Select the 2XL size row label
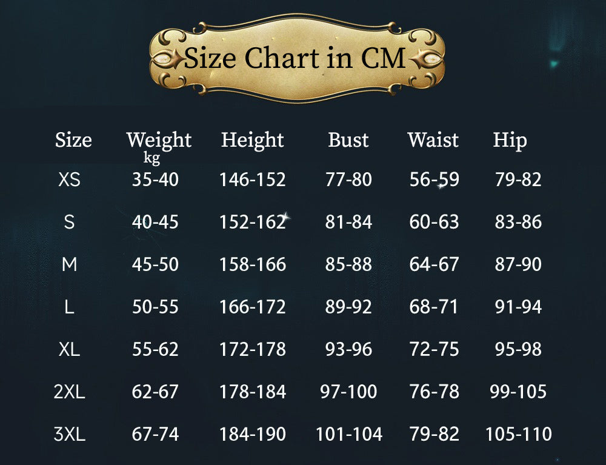 click(x=70, y=392)
